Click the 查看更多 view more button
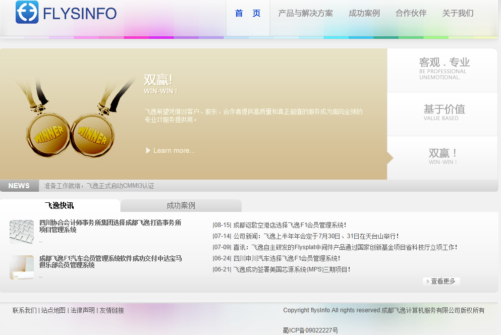This screenshot has width=501, height=335. [x=441, y=281]
